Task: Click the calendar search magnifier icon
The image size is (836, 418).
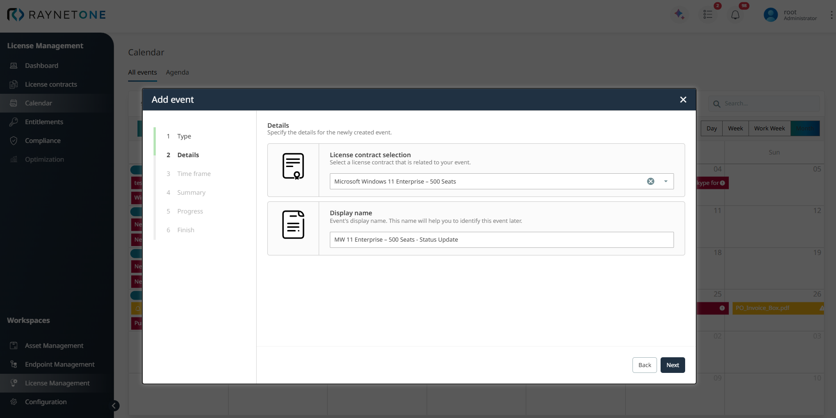Action: coord(717,104)
